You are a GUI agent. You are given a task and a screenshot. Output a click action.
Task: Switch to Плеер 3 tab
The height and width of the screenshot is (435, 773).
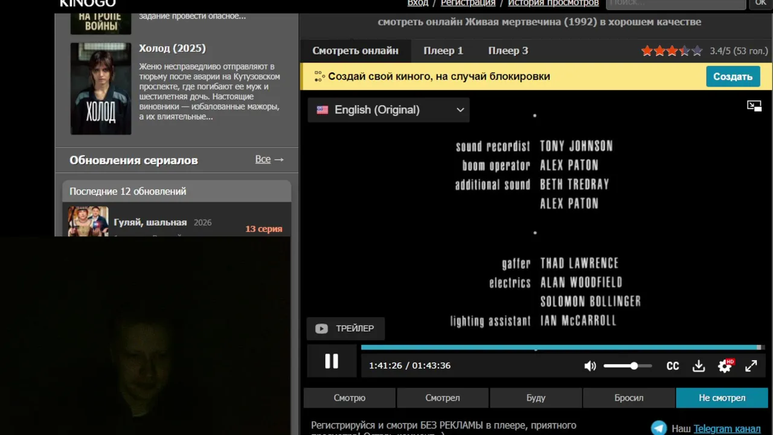(508, 51)
